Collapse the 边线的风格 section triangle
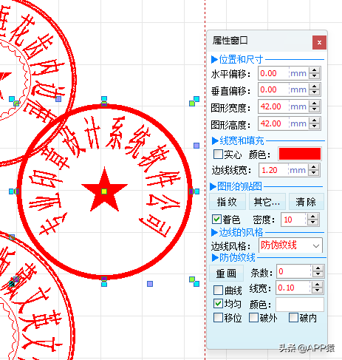 click(x=214, y=232)
